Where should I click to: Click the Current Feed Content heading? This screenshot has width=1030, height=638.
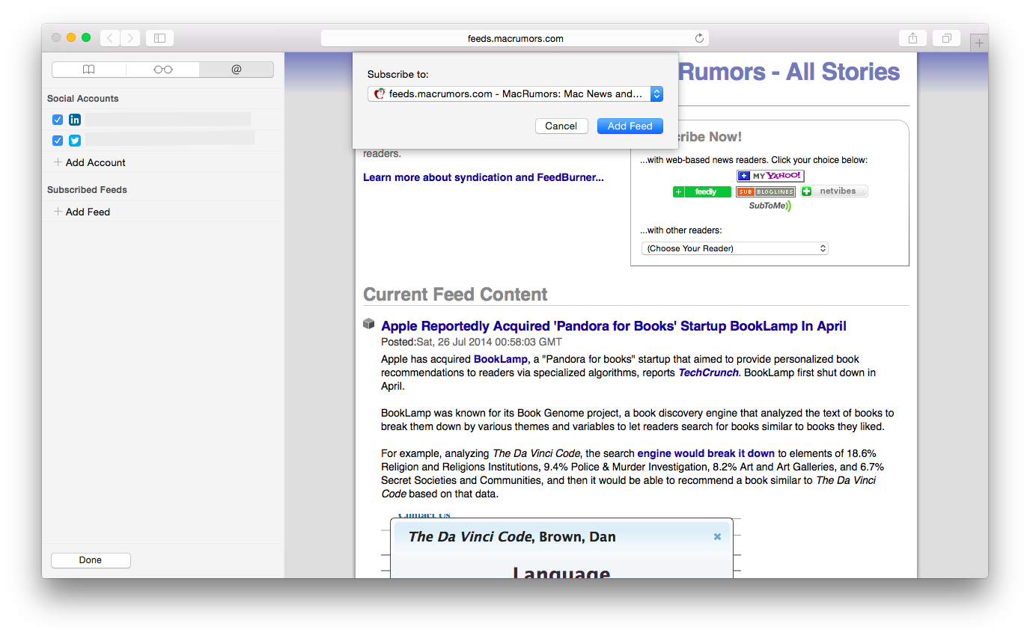click(455, 295)
